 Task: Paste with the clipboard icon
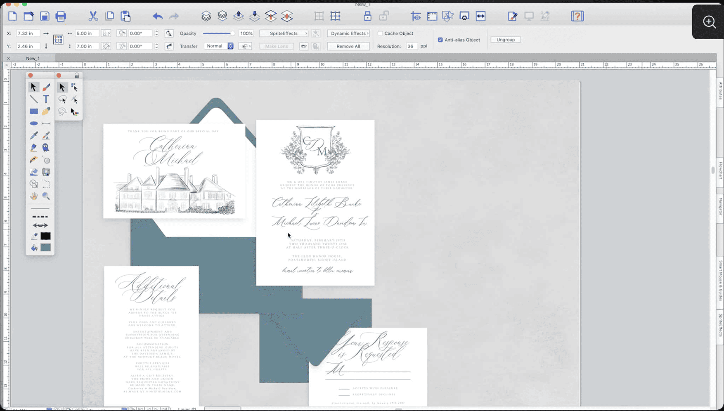(125, 16)
